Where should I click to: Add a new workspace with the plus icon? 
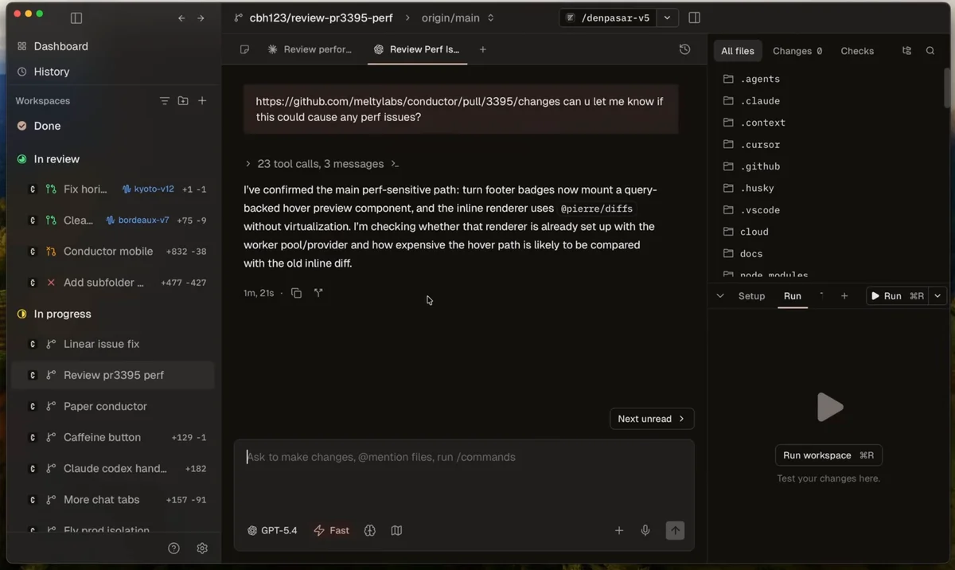(202, 101)
